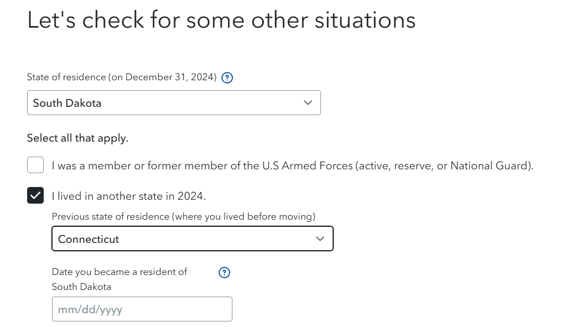The image size is (565, 327).
Task: Click '(where you lived before moving)' hint text
Action: 243,217
